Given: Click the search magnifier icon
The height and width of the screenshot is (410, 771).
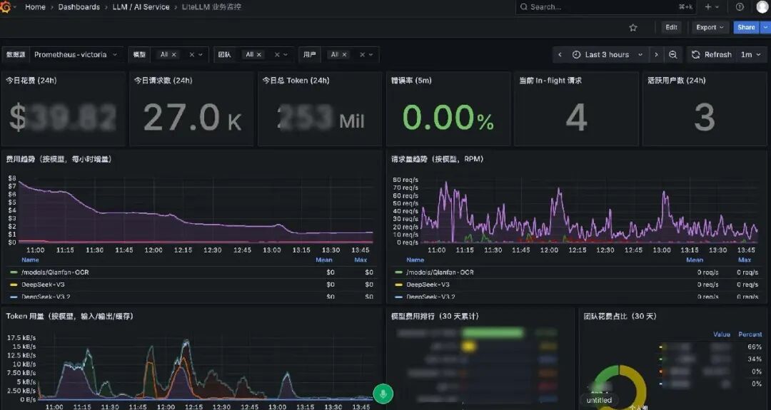Looking at the screenshot, I should point(524,7).
